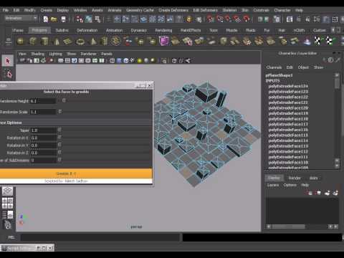
Task: Create a polygon sphere from the shelf
Action: coord(21,41)
